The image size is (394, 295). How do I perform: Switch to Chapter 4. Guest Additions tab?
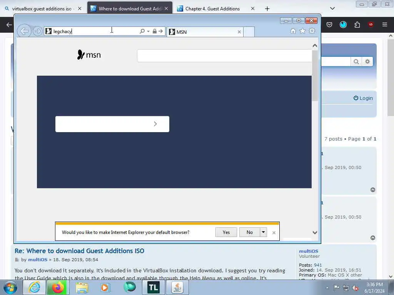(x=212, y=8)
